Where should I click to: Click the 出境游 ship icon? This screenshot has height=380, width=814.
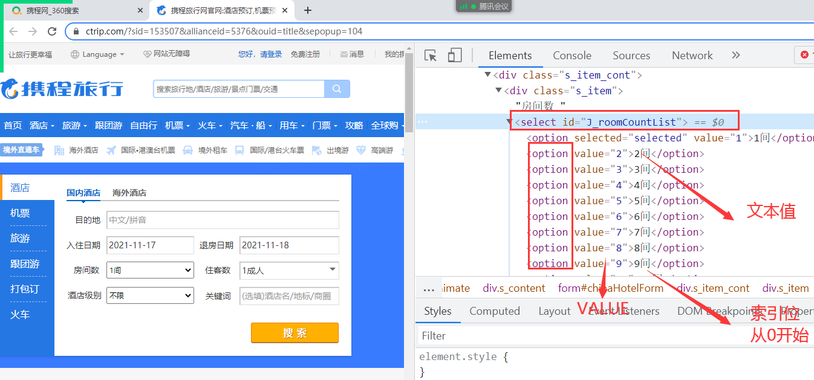[317, 150]
